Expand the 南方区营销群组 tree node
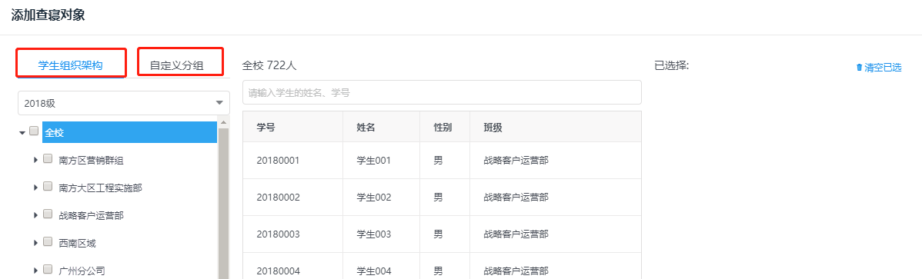The width and height of the screenshot is (922, 279). pos(36,160)
